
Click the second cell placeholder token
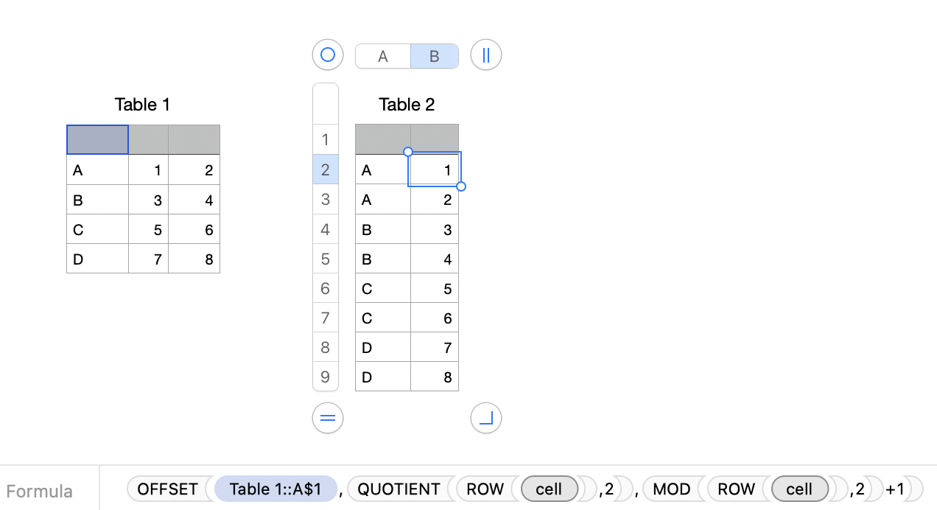(800, 489)
